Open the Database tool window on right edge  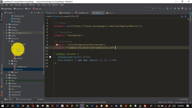pos(191,16)
